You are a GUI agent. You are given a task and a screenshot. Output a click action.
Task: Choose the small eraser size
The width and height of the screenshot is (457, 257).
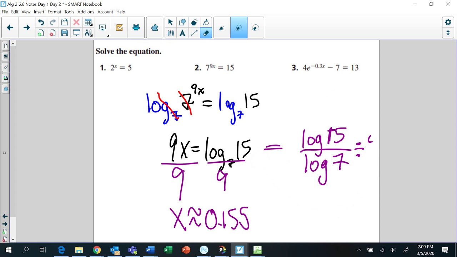click(x=222, y=27)
